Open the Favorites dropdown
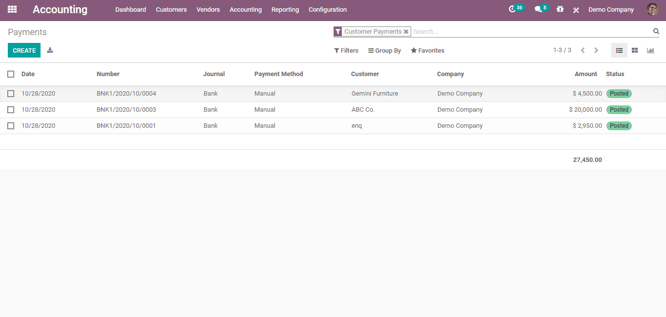666x317 pixels. click(x=428, y=51)
